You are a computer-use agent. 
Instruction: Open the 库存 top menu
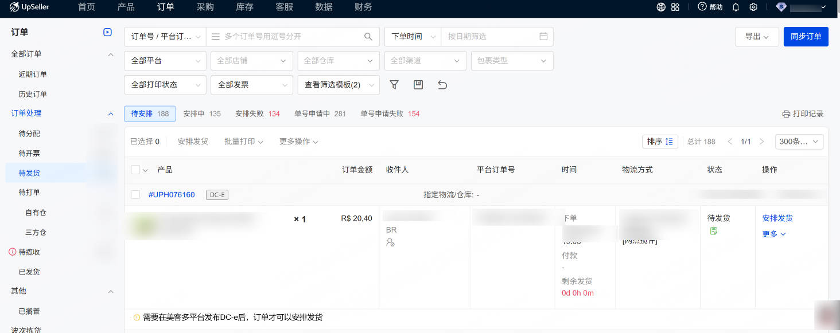tap(244, 7)
